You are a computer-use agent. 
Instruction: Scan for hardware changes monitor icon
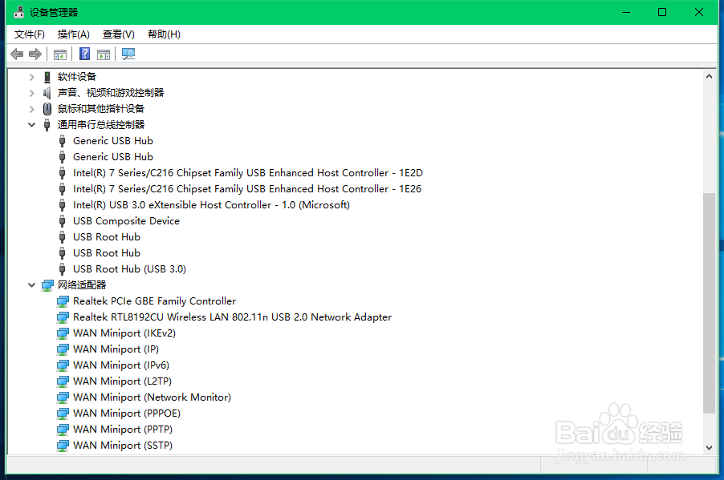click(x=128, y=54)
